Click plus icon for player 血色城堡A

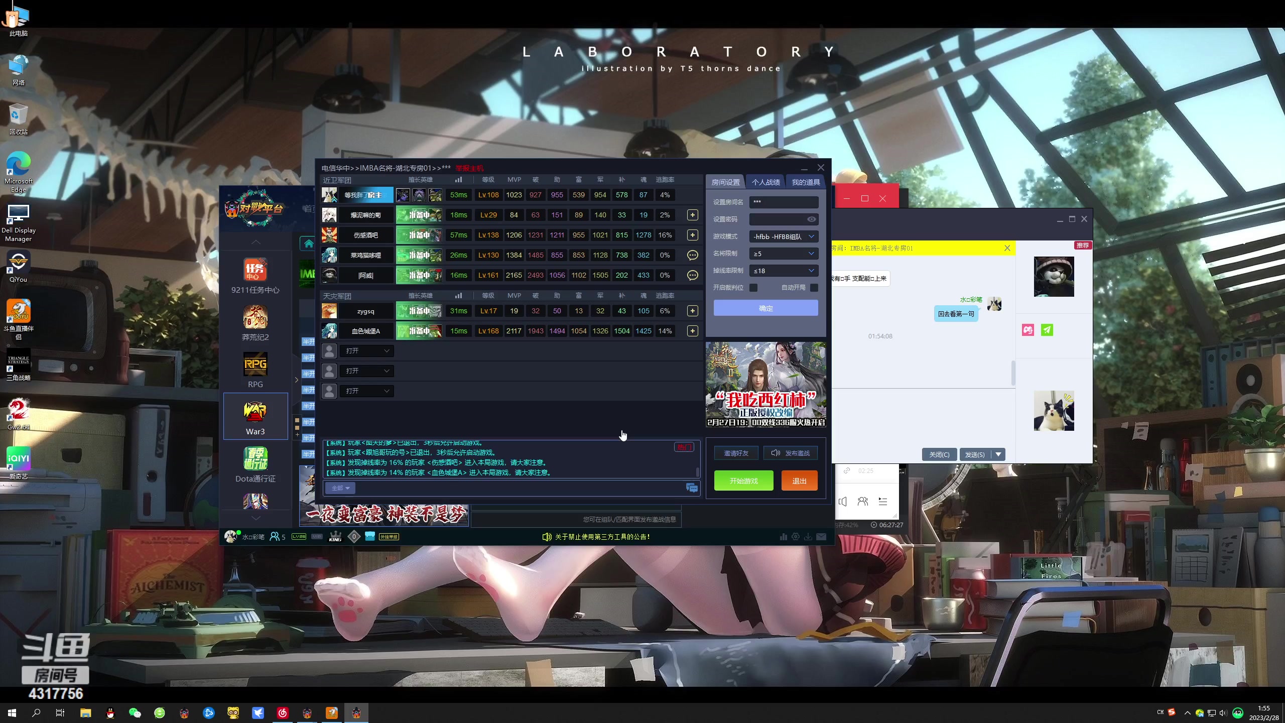pos(692,331)
